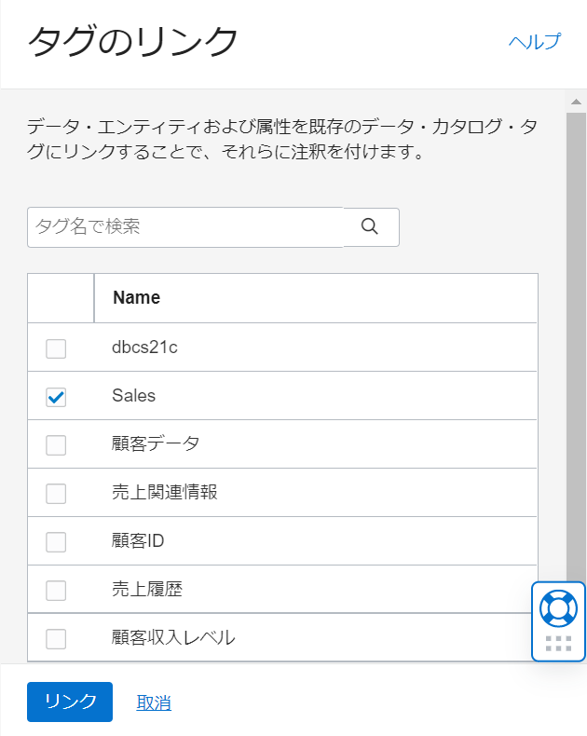Click the 顧客データ row label

pyautogui.click(x=156, y=444)
